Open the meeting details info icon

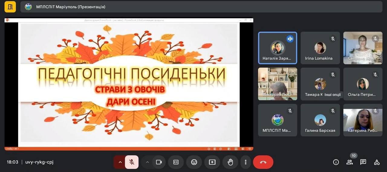336,162
